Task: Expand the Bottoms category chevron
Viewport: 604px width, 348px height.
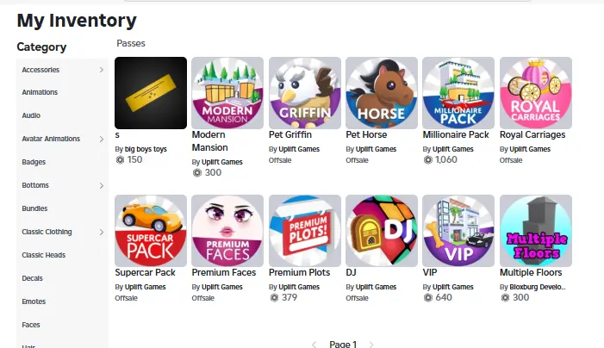Action: coord(102,185)
